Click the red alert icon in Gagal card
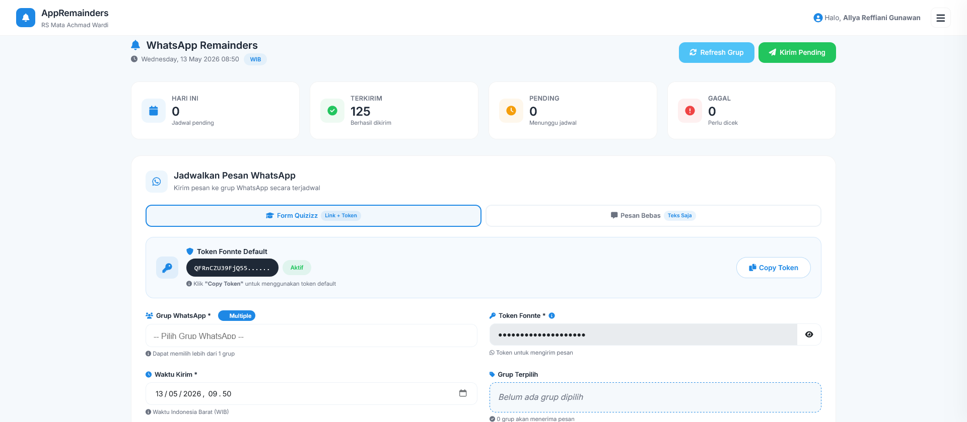Screen dimensions: 967x422 coord(690,111)
